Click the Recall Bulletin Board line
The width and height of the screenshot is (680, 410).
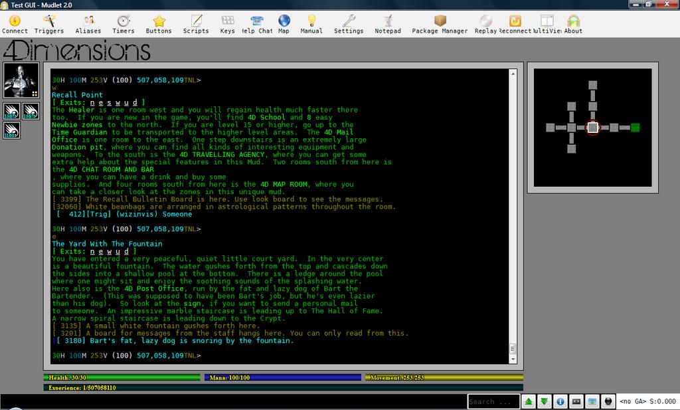(217, 199)
